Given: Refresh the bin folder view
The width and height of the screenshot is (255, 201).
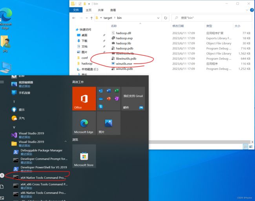Looking at the screenshot, I should click(166, 18).
